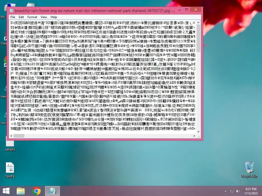Select the fgsdfg desktop document icon

click(10, 170)
